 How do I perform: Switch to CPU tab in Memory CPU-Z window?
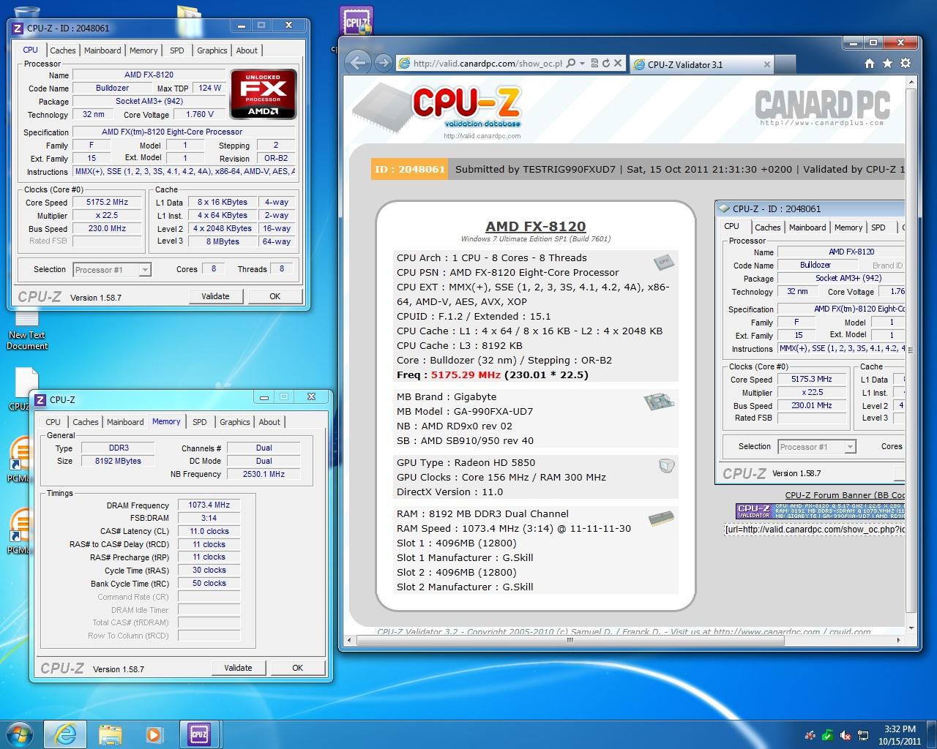53,422
